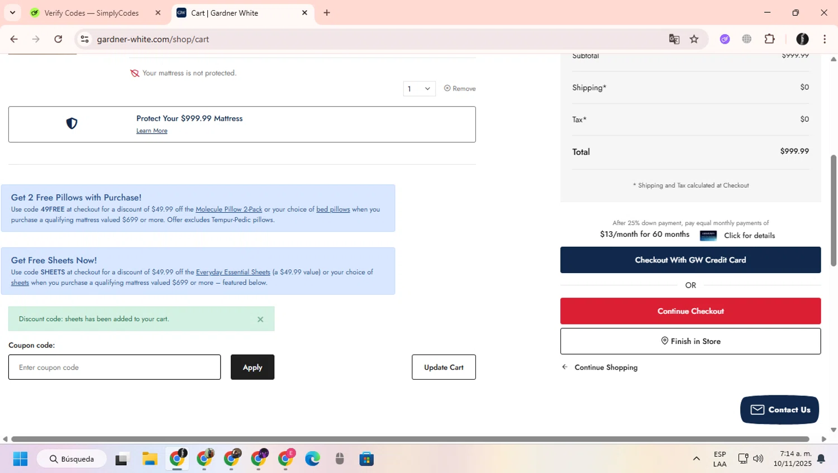Open Task View on the taskbar

(121, 459)
